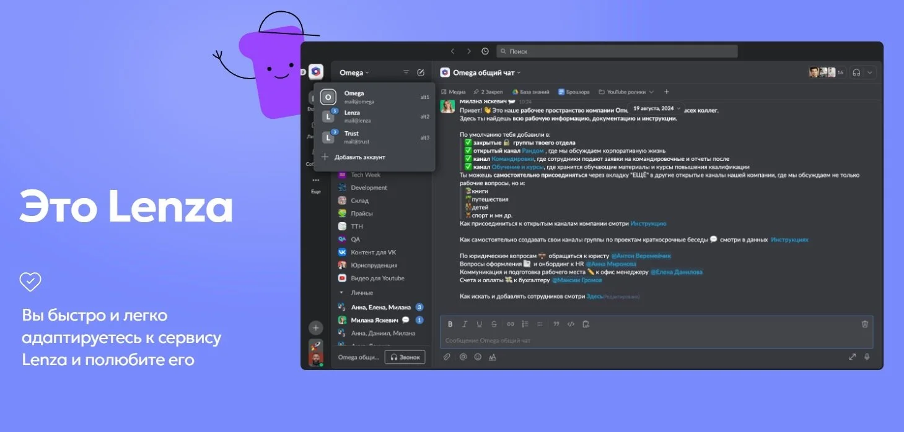Follow the Командировки channel link
The width and height of the screenshot is (904, 432).
(513, 158)
